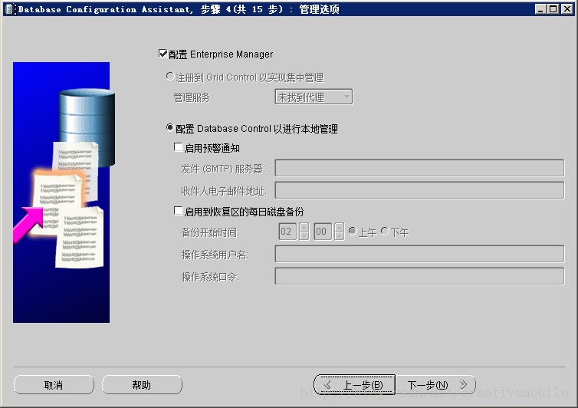
Task: Select the 下午 radio button
Action: coord(385,232)
